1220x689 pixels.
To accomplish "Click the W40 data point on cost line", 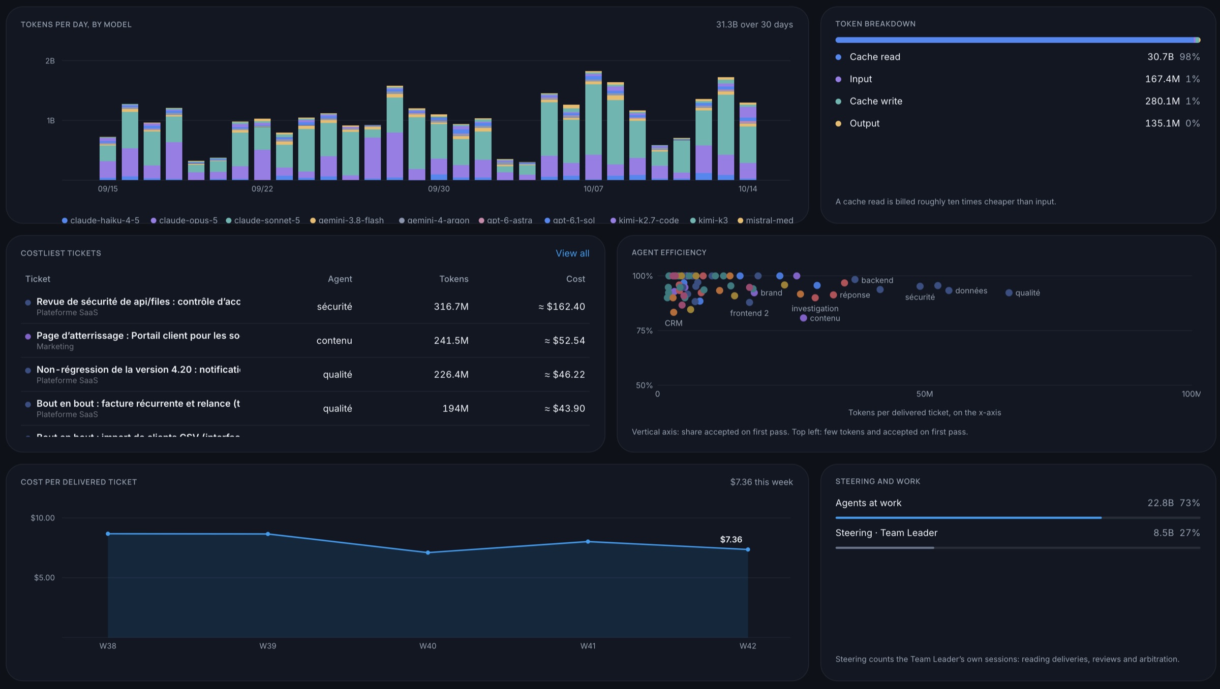I will [428, 552].
